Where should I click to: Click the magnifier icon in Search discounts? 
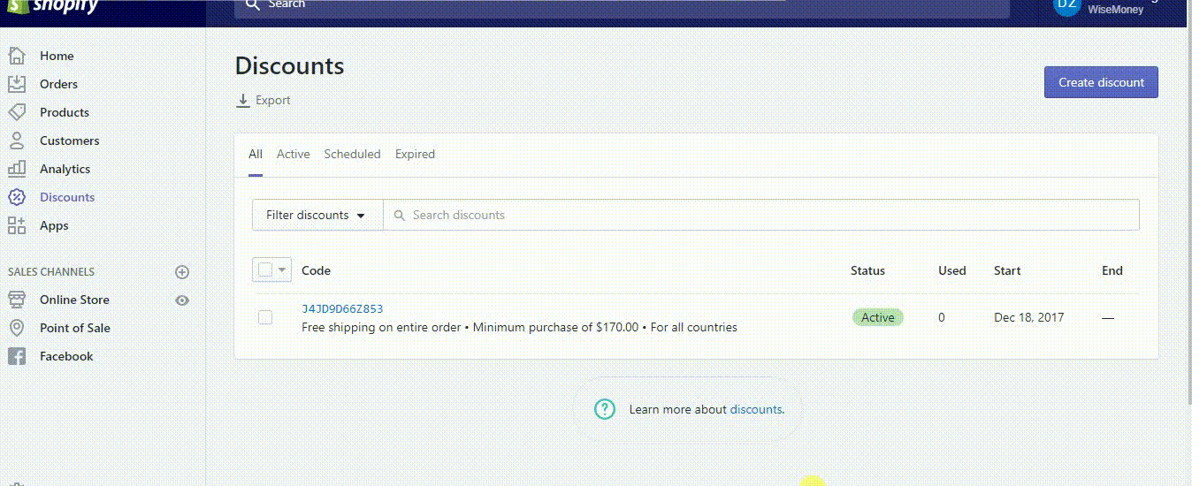[399, 215]
